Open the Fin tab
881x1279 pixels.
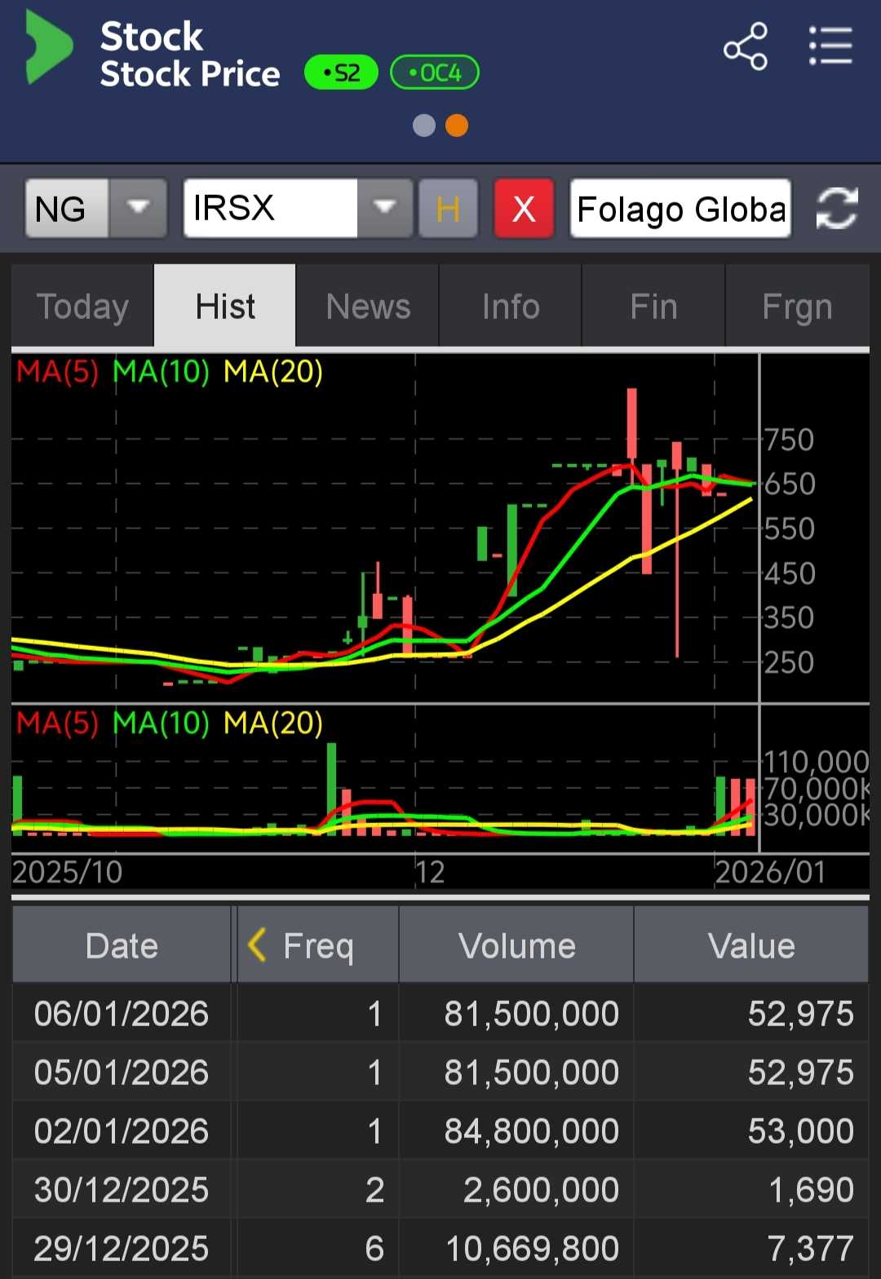pyautogui.click(x=653, y=307)
